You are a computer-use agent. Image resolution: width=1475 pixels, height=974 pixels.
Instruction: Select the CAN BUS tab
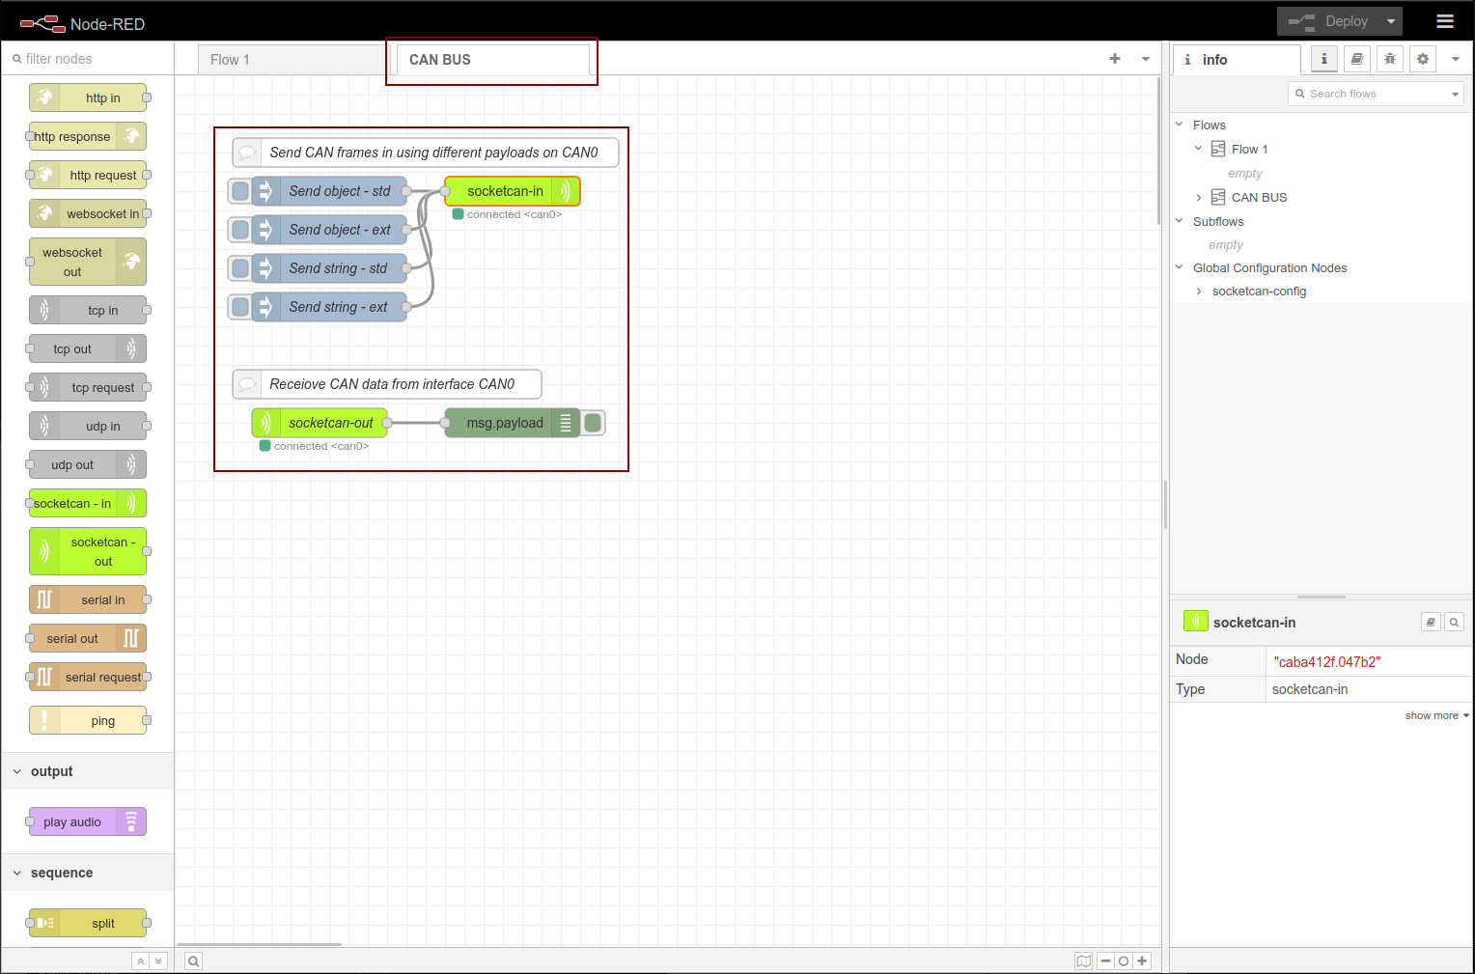492,60
